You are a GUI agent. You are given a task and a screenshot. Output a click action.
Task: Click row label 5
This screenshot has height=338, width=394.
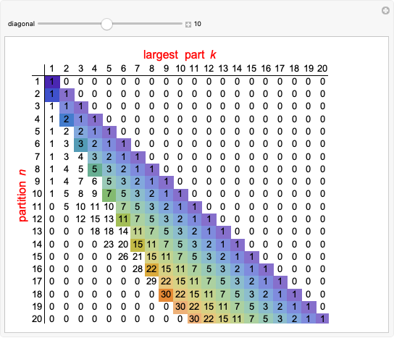point(37,132)
